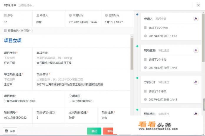
Task: Click the 立项备注 field with 三滚小微站需求861
Action: (x=81, y=101)
